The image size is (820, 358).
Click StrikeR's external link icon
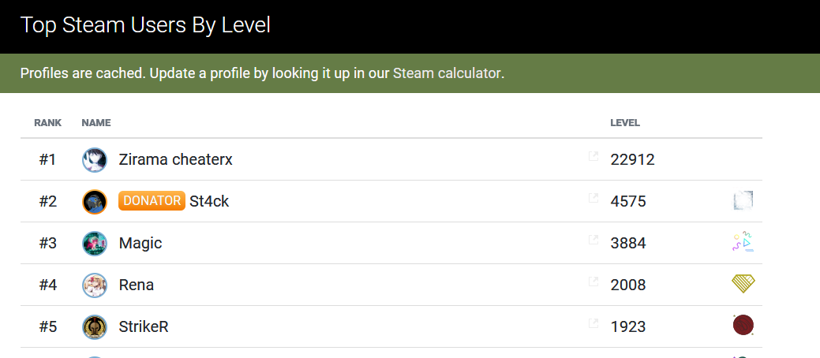coord(593,324)
